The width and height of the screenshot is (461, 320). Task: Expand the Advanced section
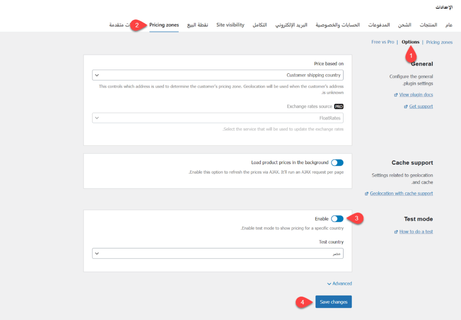point(339,284)
